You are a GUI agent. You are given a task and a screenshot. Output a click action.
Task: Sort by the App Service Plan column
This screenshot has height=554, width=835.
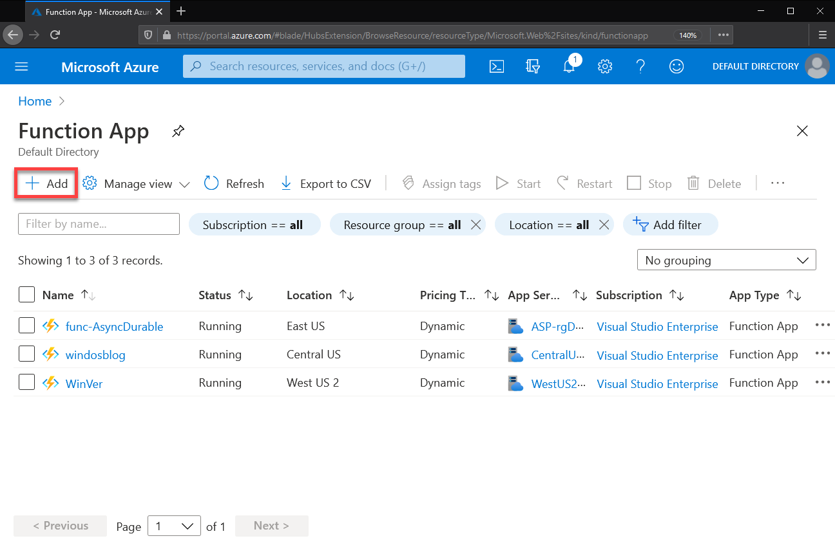point(548,295)
